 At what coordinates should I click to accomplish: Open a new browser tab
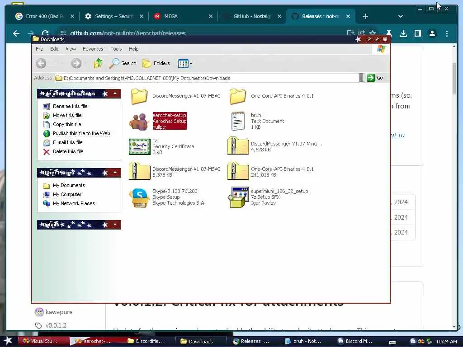tap(365, 16)
